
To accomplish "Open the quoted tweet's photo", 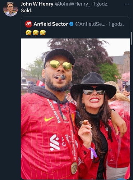I will tap(75, 109).
